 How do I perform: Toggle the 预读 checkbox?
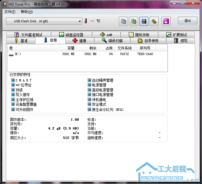[13, 90]
